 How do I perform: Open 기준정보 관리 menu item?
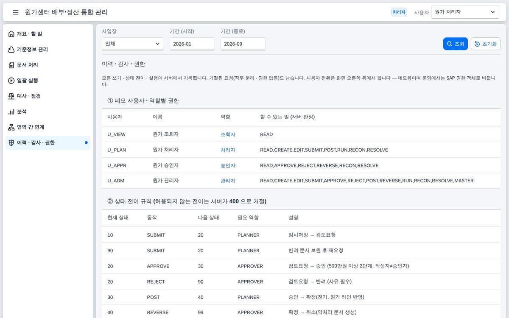[48, 50]
